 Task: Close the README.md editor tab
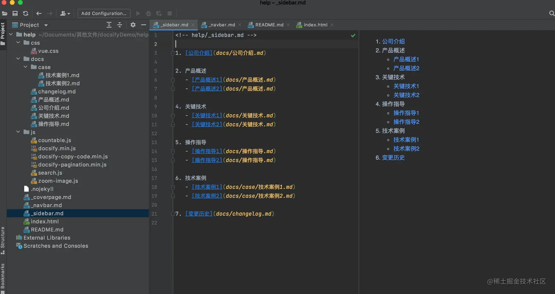tap(288, 25)
